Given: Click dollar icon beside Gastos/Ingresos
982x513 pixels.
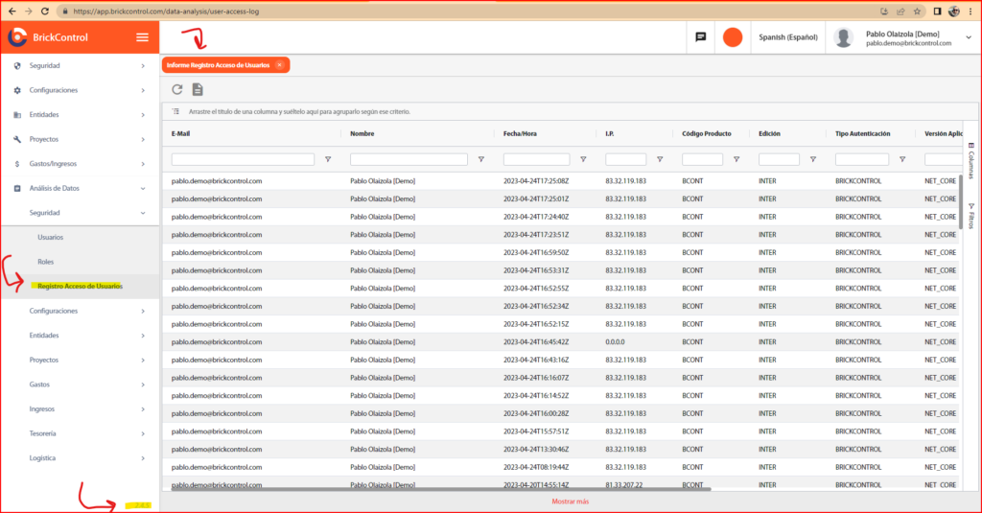Looking at the screenshot, I should 17,164.
